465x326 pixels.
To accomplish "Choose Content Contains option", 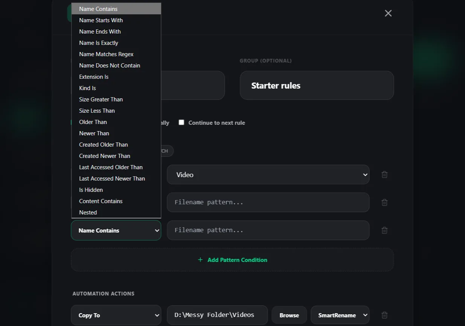I will [x=116, y=201].
